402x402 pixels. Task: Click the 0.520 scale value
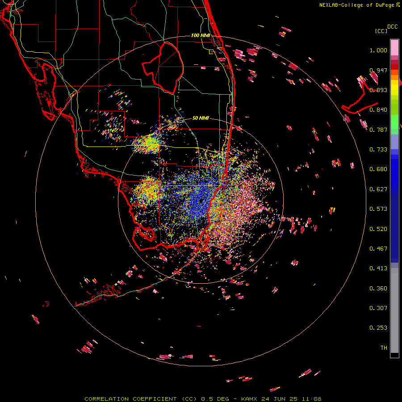coord(378,229)
